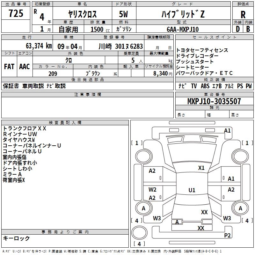Select inspector note タイヤハウスW
255x255 pixels.
18,140
